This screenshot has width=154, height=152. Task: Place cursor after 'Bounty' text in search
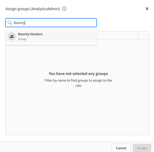pos(25,23)
